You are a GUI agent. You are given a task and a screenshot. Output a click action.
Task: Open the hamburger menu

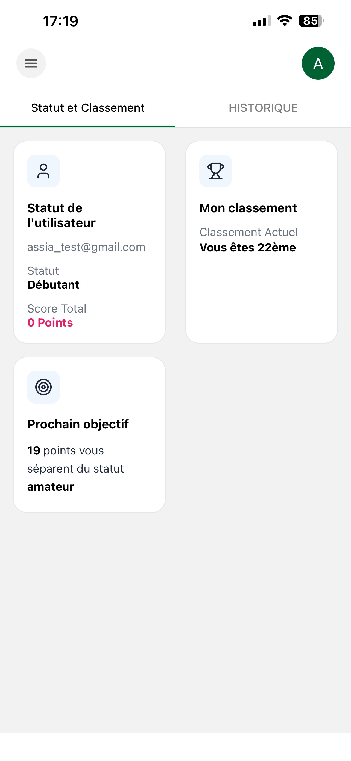(31, 63)
